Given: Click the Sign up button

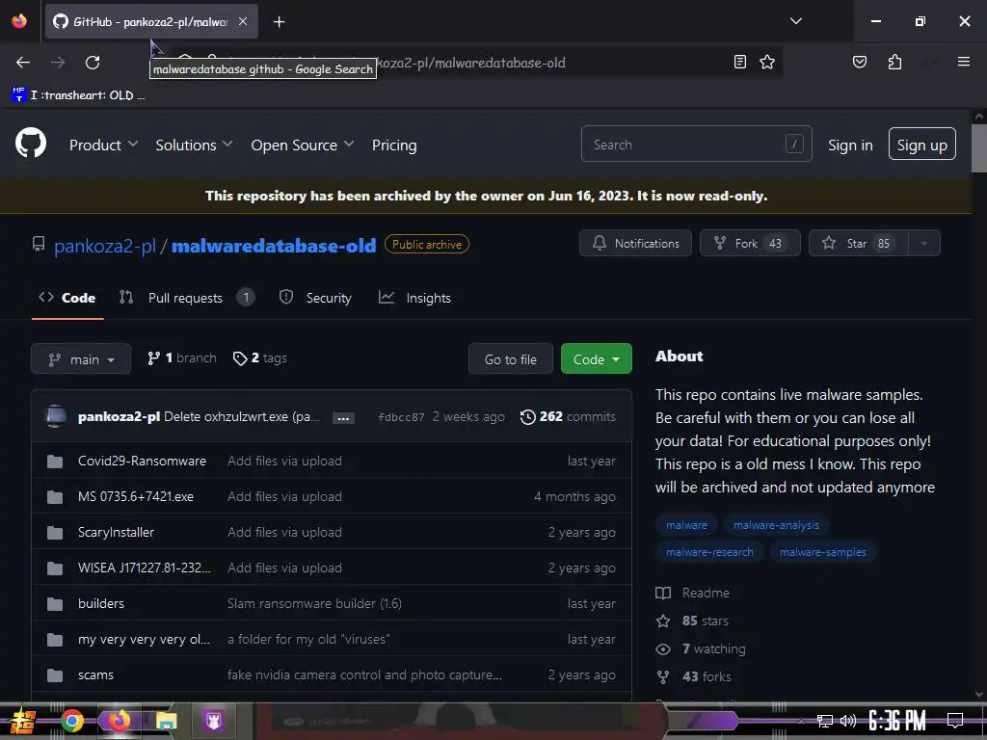Looking at the screenshot, I should pos(921,145).
